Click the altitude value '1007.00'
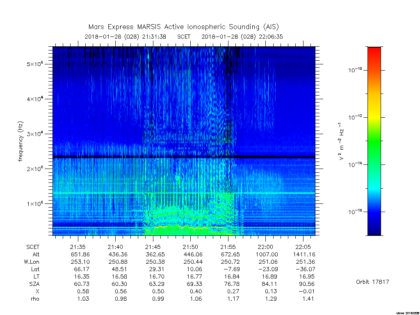This screenshot has width=420, height=315. pyautogui.click(x=267, y=254)
